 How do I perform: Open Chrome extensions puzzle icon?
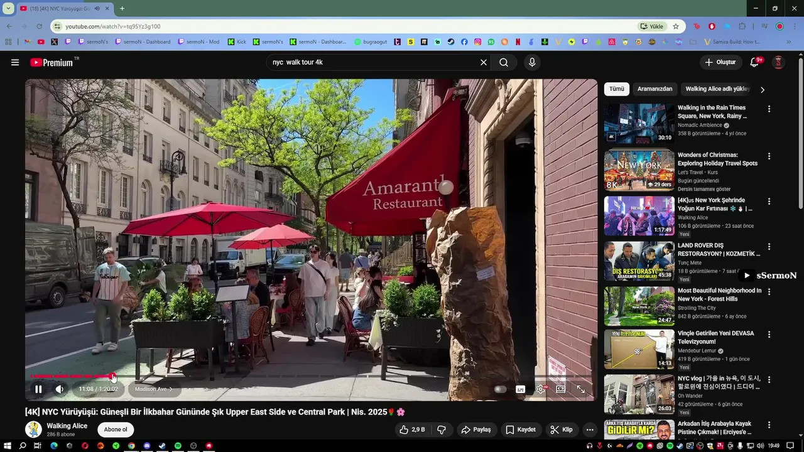pos(742,26)
